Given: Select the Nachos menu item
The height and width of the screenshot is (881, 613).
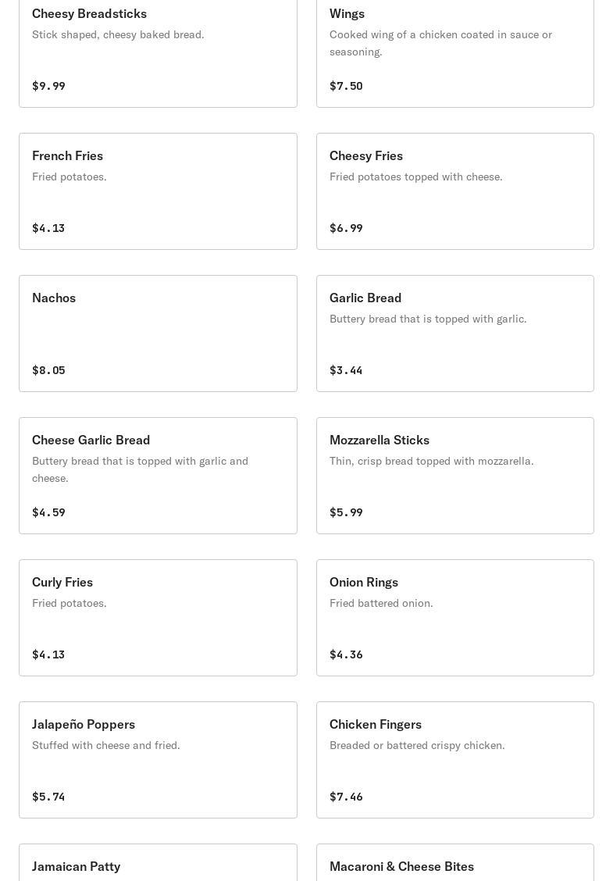Looking at the screenshot, I should [158, 333].
